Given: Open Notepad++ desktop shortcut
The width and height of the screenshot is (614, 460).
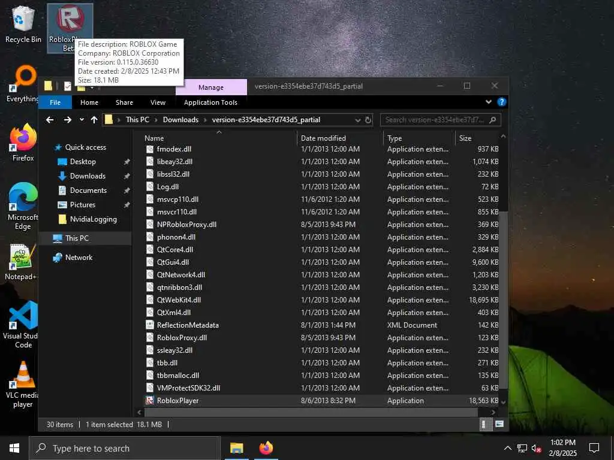Looking at the screenshot, I should click(x=22, y=262).
